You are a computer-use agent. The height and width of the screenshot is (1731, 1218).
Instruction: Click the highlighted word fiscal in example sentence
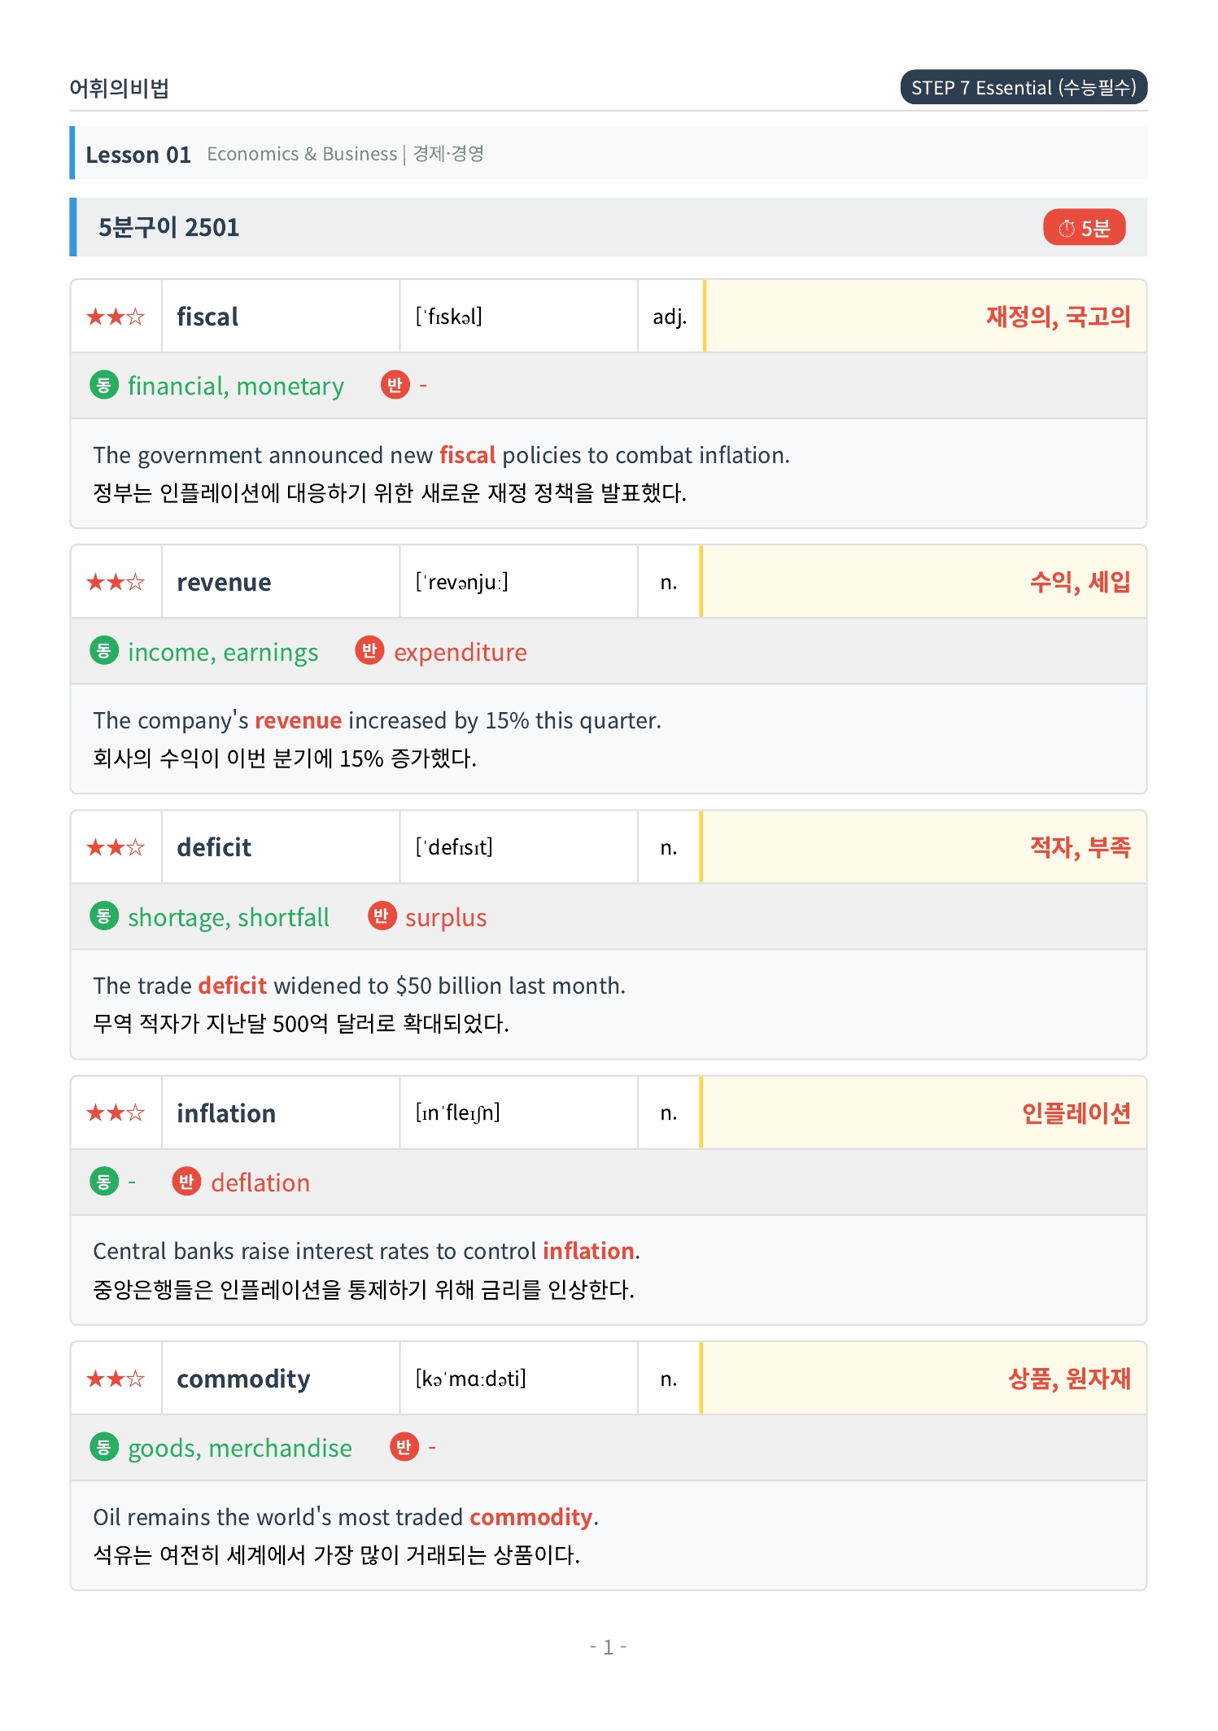[x=467, y=455]
